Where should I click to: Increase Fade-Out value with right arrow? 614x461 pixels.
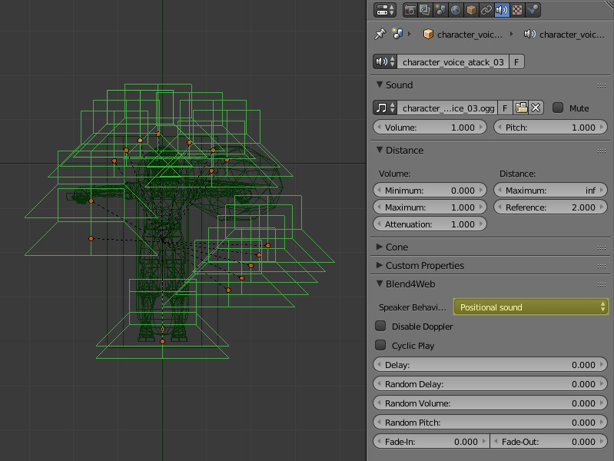(602, 442)
